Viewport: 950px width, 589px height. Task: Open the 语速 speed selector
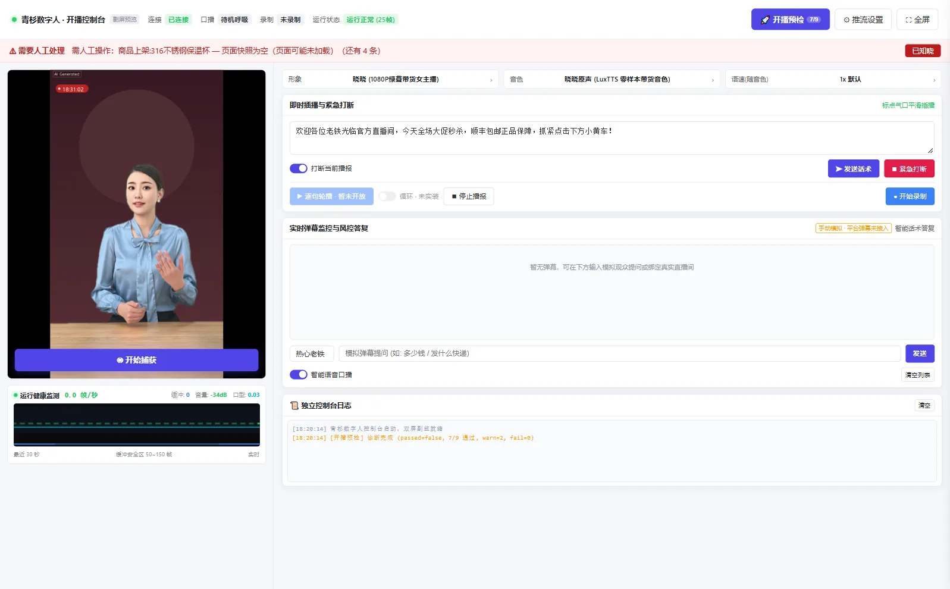833,79
